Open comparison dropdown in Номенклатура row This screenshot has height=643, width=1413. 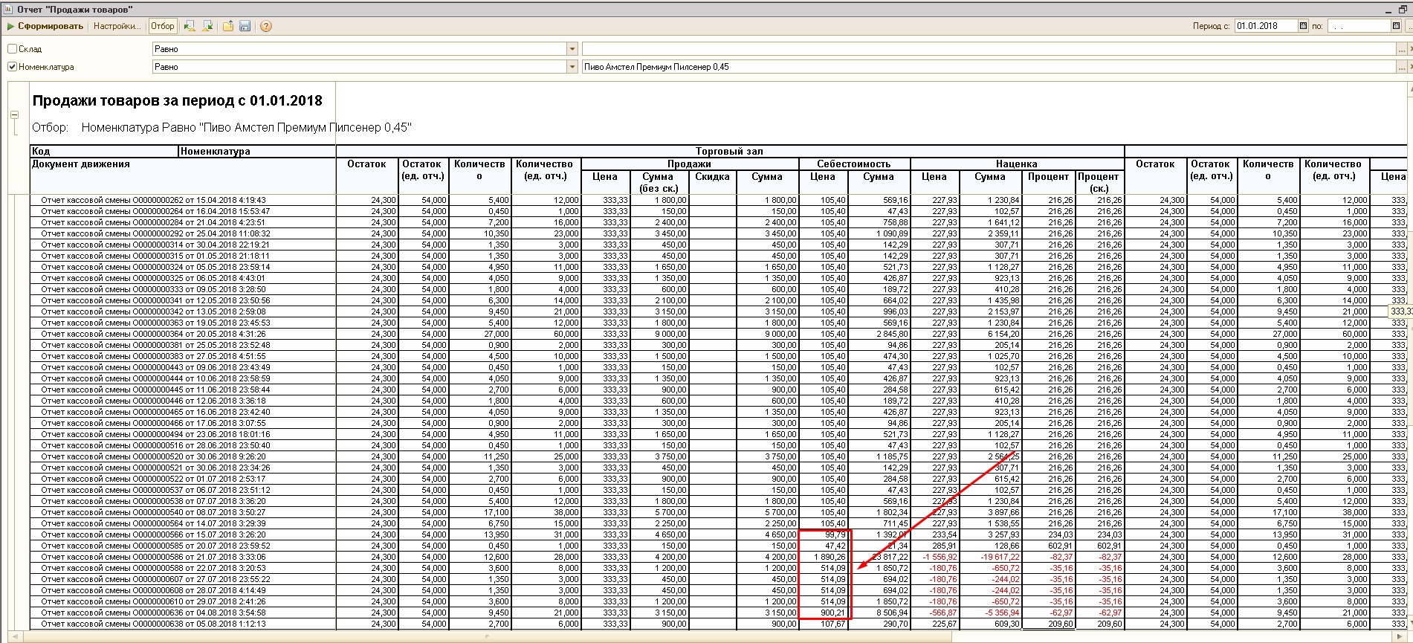pyautogui.click(x=572, y=67)
